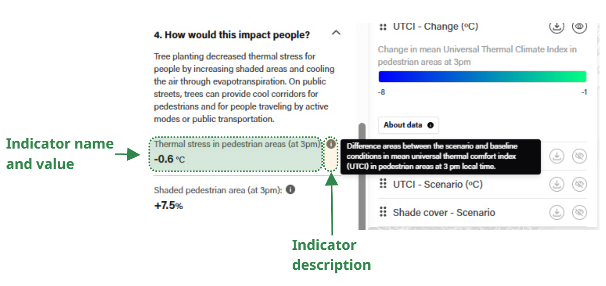Click the UTCI - Scenario (ºC) layer name

tap(438, 184)
